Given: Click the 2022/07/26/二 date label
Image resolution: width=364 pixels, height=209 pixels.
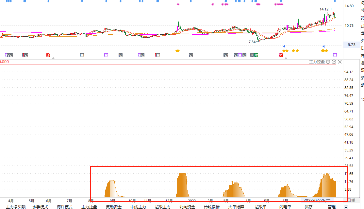Looking at the screenshot, I should [x=317, y=200].
